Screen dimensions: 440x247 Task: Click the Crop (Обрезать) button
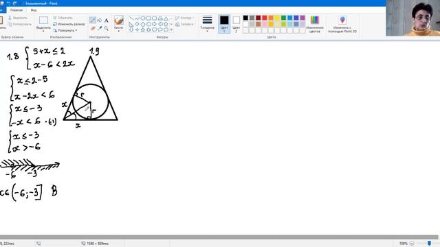(x=63, y=18)
